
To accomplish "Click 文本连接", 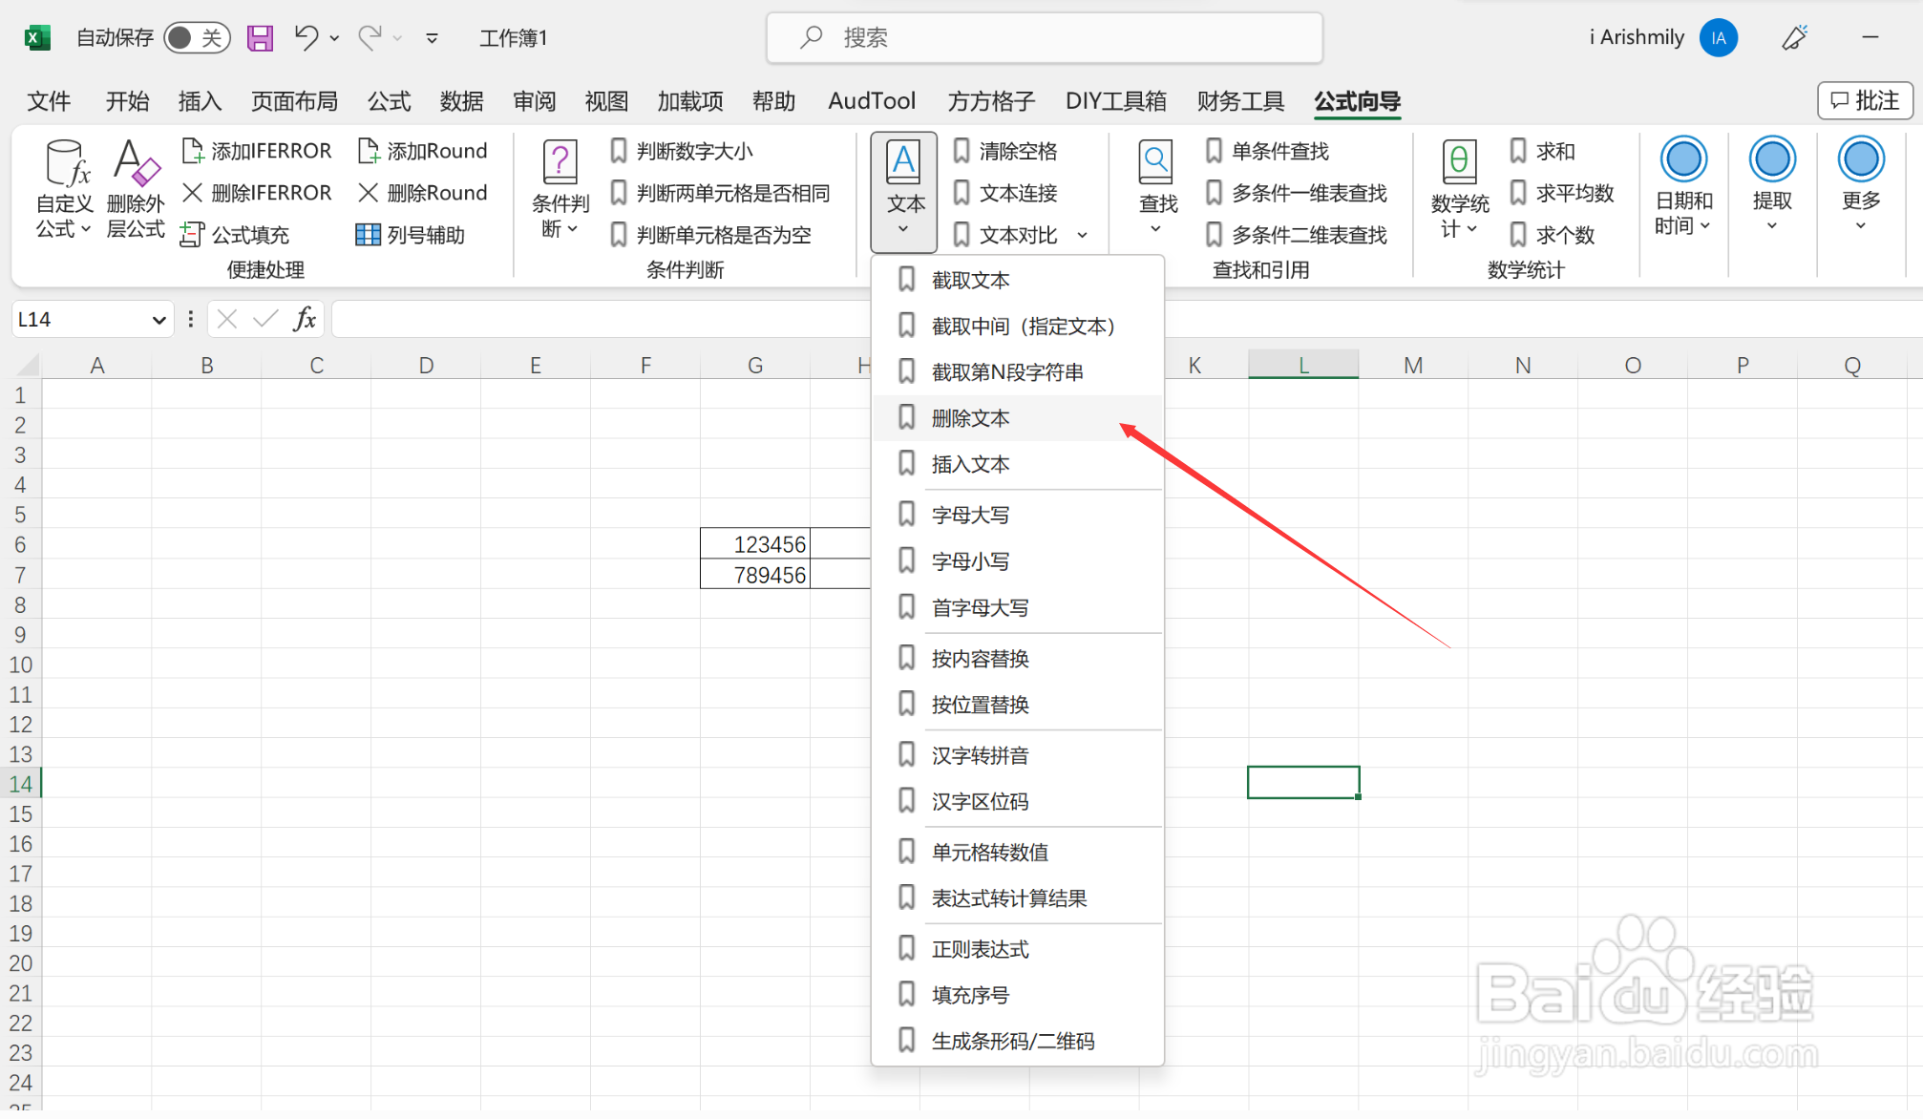I will point(1006,193).
